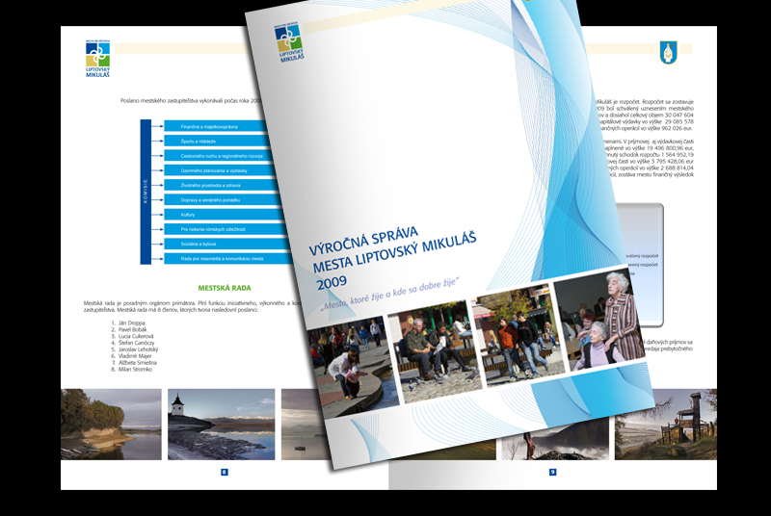Click the name 'Alžbeta Smiešna' in list

(x=138, y=363)
